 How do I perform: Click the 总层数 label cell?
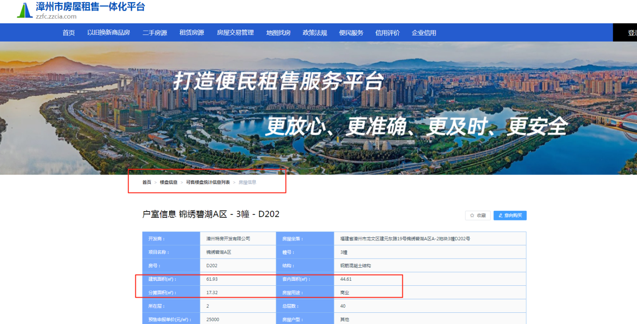(305, 306)
